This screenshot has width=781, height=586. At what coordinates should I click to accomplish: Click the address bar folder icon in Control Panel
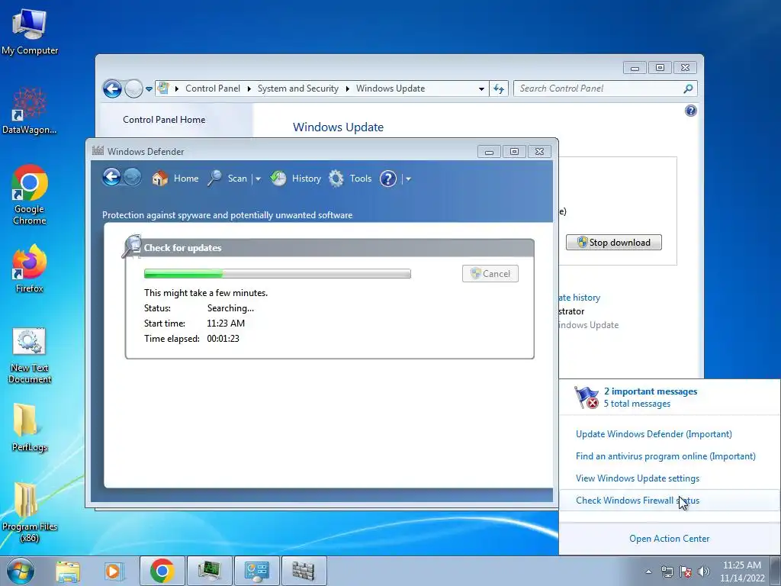pos(163,89)
